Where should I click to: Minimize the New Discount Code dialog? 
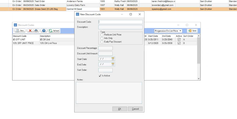pyautogui.click(x=122, y=14)
